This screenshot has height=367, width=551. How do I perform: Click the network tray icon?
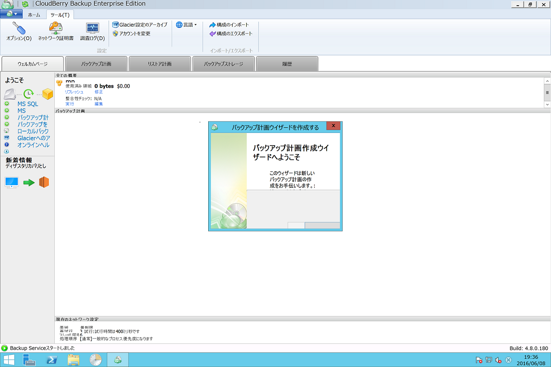[489, 360]
